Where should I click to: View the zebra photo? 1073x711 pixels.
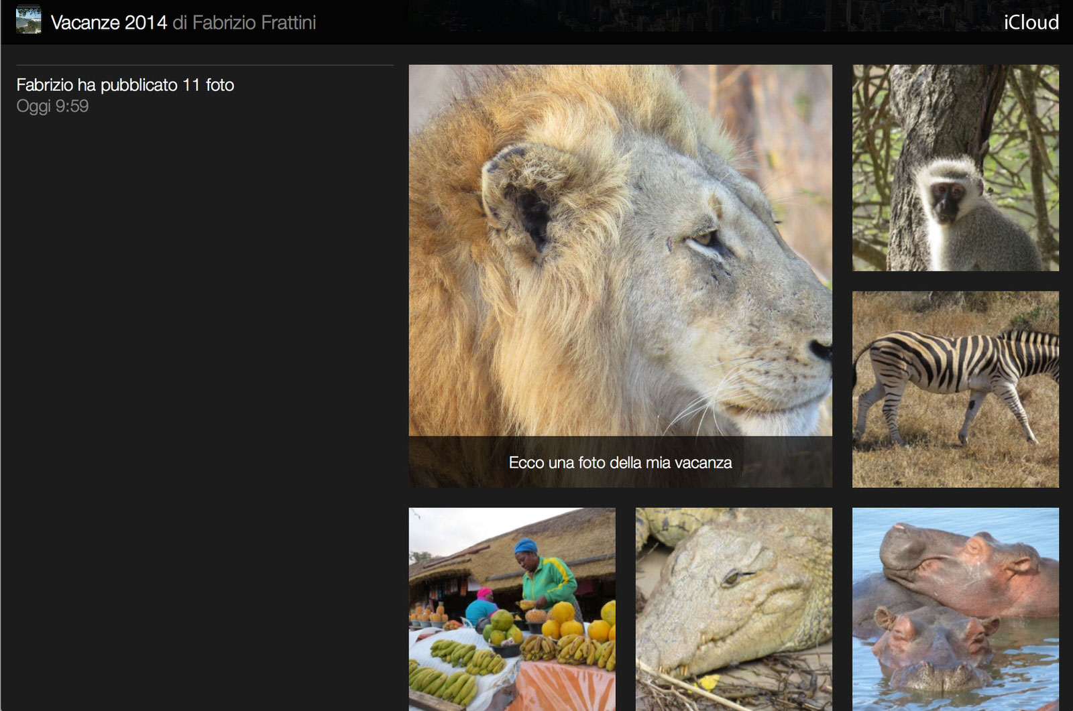[x=955, y=389]
